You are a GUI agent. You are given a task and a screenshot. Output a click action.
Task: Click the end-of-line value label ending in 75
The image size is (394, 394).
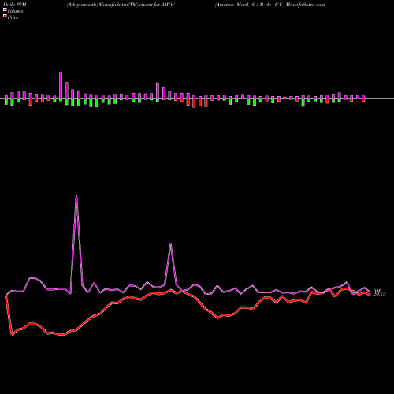tap(380, 292)
